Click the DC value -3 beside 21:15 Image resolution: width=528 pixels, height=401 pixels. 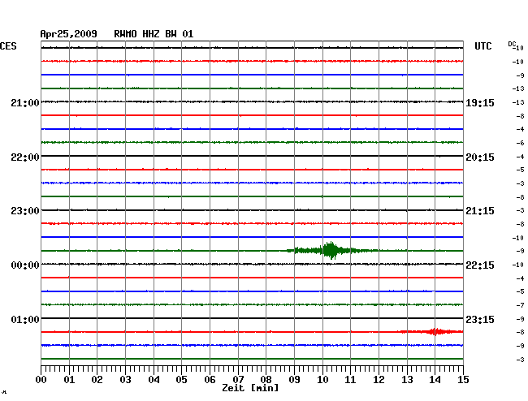(x=520, y=210)
